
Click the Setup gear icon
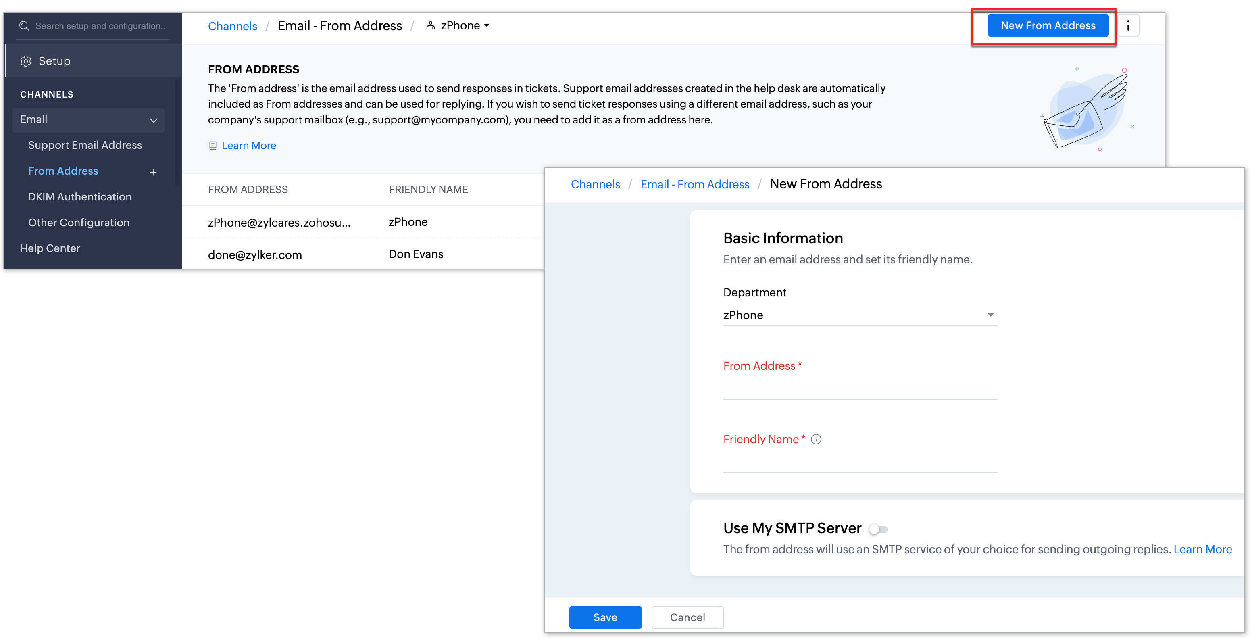[26, 61]
